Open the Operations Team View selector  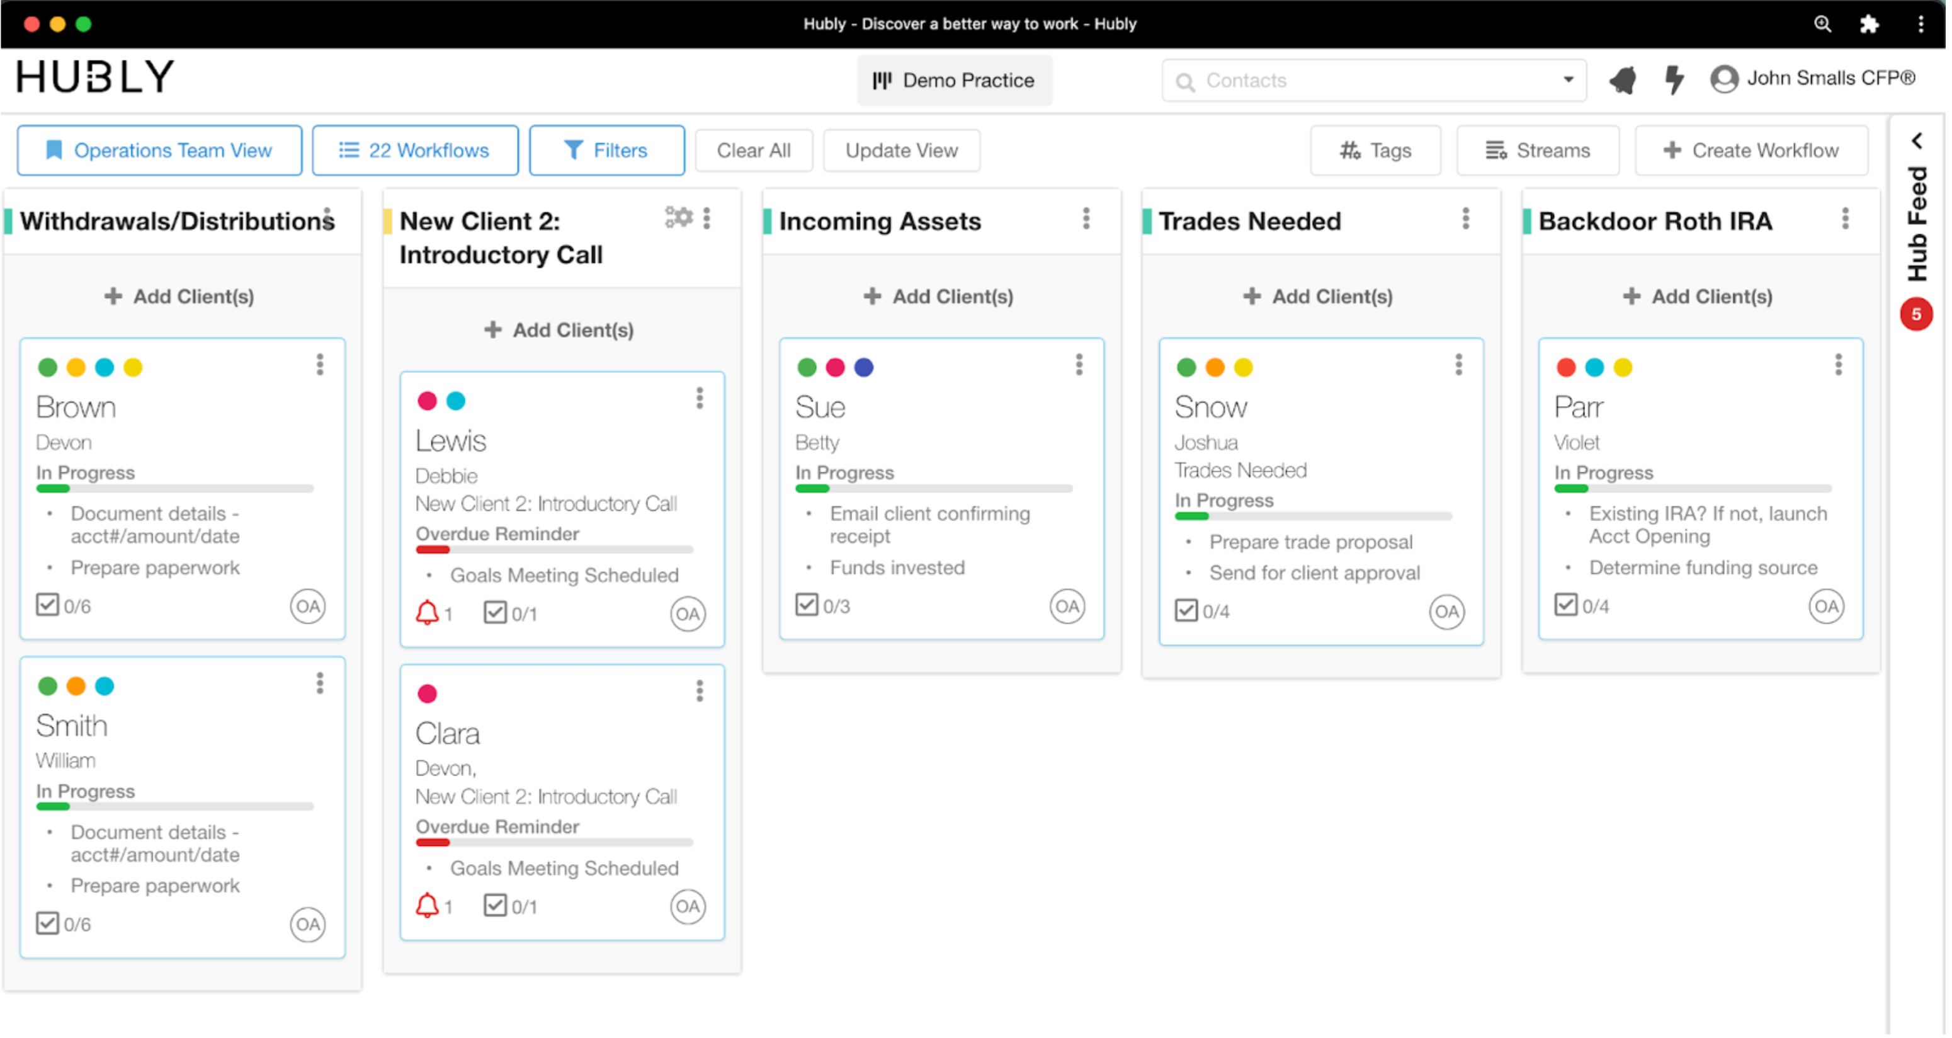[159, 150]
